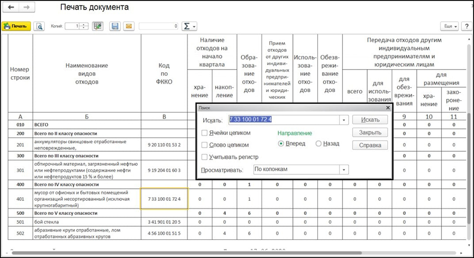This screenshot has height=258, width=474.
Task: Select the "Назад" direction radio button
Action: tap(319, 144)
